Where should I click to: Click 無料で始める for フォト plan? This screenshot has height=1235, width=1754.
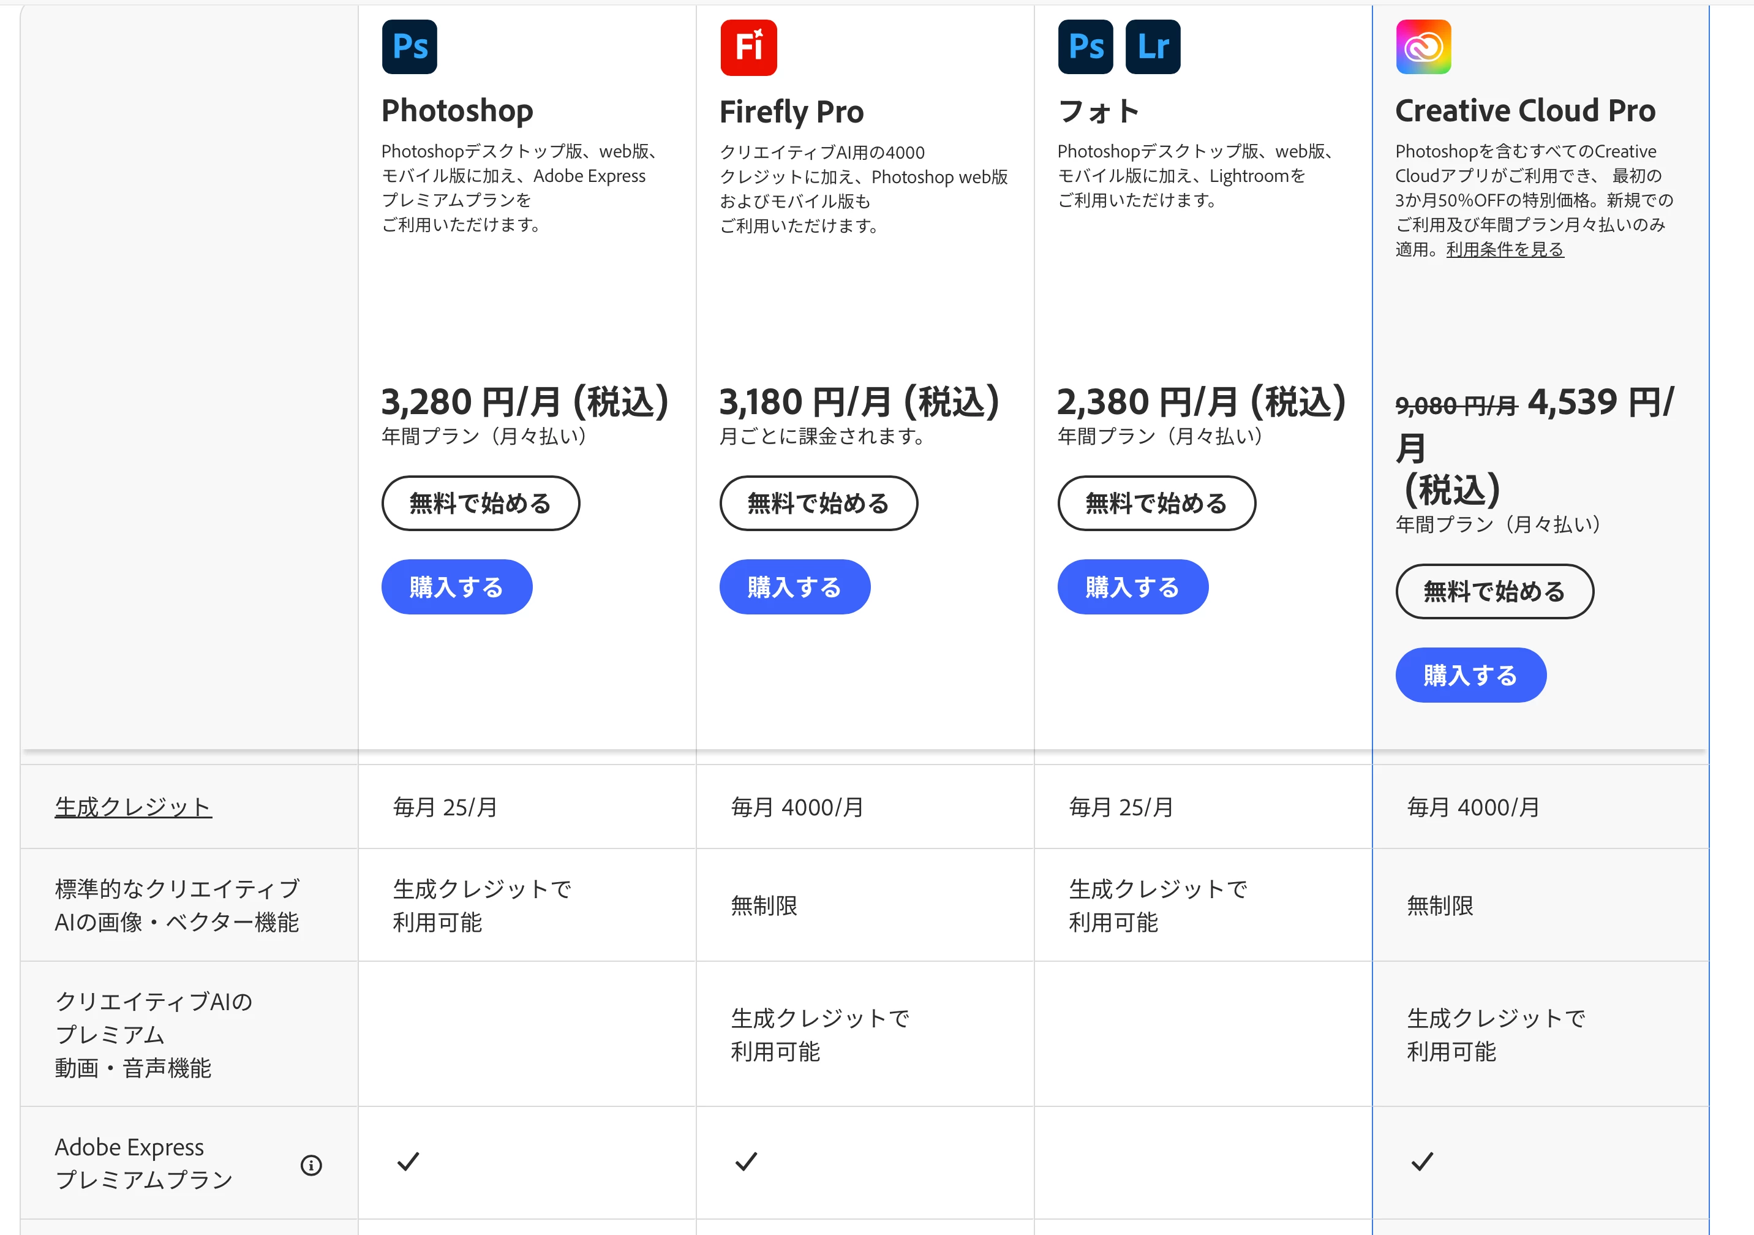pyautogui.click(x=1156, y=504)
